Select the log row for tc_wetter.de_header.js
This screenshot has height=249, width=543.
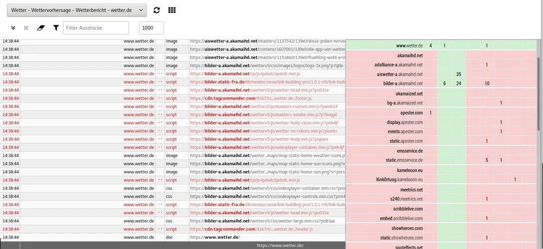coord(173,229)
